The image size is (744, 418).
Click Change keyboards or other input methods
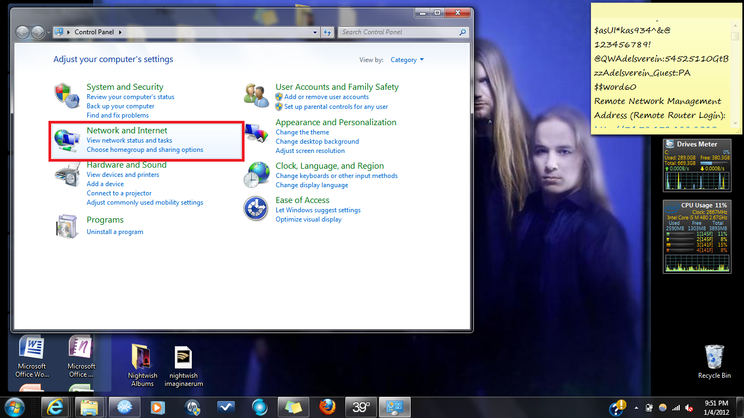pyautogui.click(x=337, y=176)
